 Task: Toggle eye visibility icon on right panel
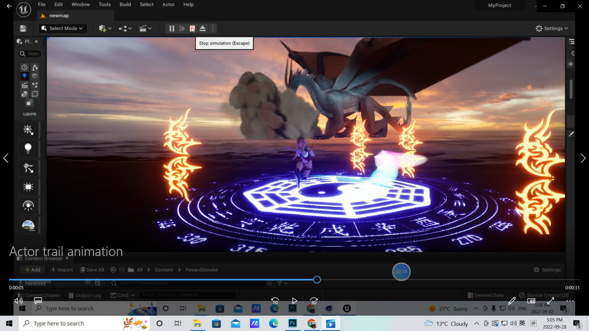point(571,64)
